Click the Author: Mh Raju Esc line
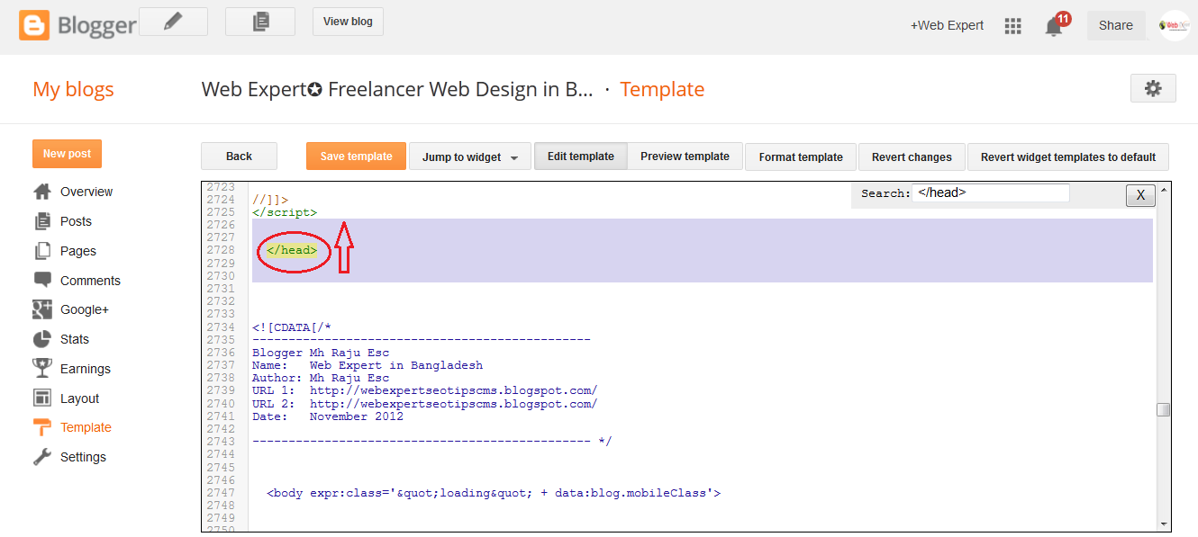Screen dimensions: 1198x537 pos(321,378)
